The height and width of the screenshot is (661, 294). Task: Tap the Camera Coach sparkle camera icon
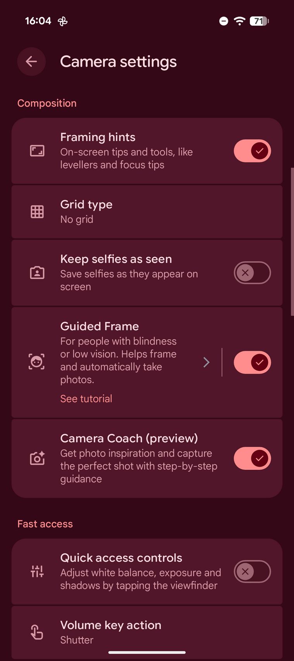click(37, 459)
